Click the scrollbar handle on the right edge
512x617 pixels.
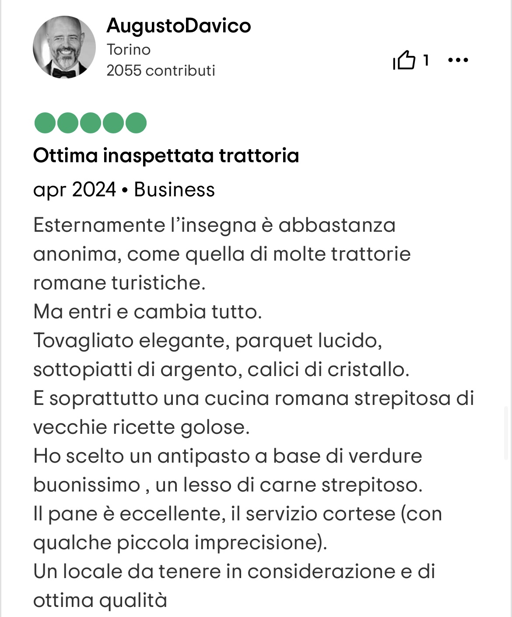[506, 433]
